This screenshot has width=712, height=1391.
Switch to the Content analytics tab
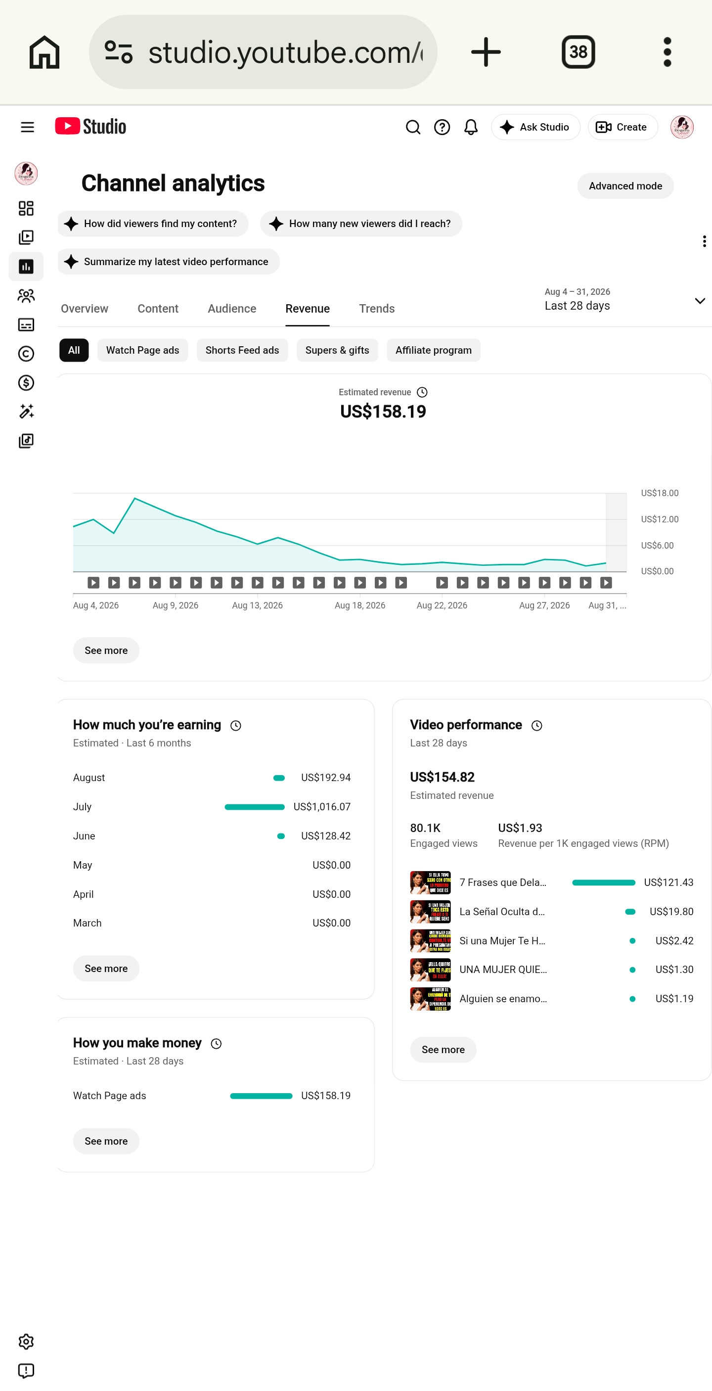click(x=158, y=308)
